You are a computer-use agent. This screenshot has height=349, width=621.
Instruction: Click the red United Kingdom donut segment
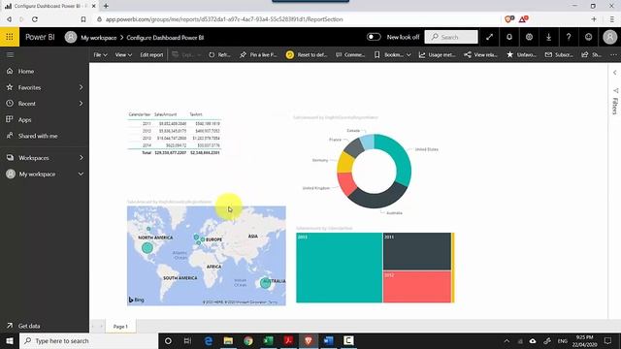[346, 183]
